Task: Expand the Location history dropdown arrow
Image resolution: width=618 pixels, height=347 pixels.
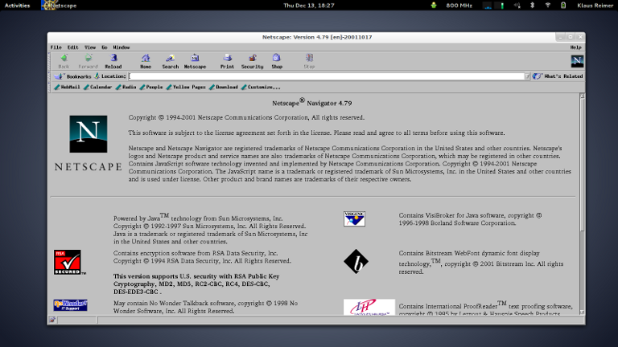Action: 527,76
